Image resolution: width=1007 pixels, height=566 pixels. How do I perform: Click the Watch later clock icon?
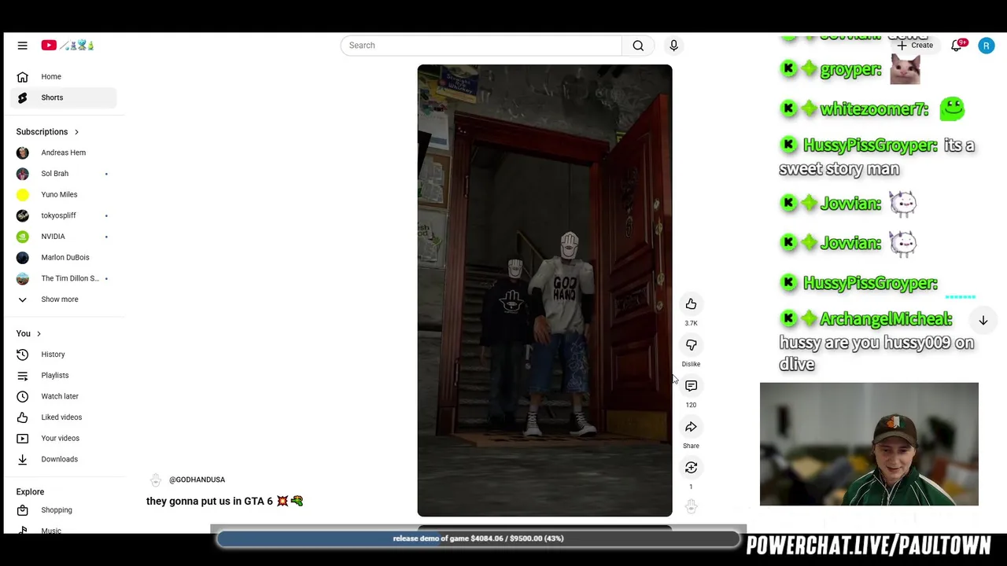click(x=22, y=396)
